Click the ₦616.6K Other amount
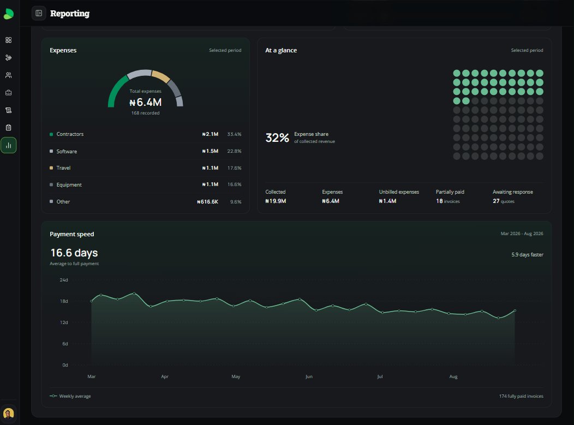Viewport: 574px width, 425px height. [207, 202]
